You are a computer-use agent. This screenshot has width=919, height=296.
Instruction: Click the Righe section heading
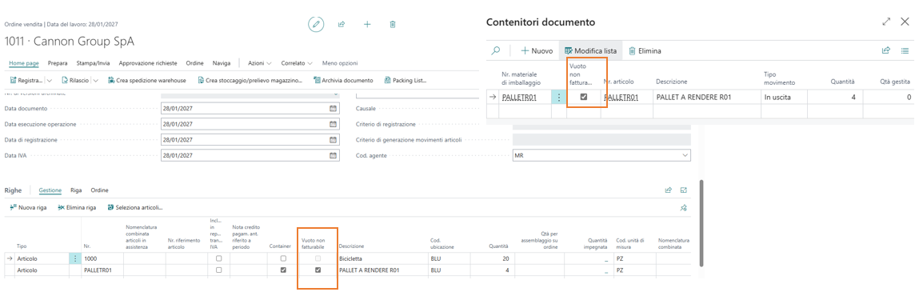tap(13, 190)
